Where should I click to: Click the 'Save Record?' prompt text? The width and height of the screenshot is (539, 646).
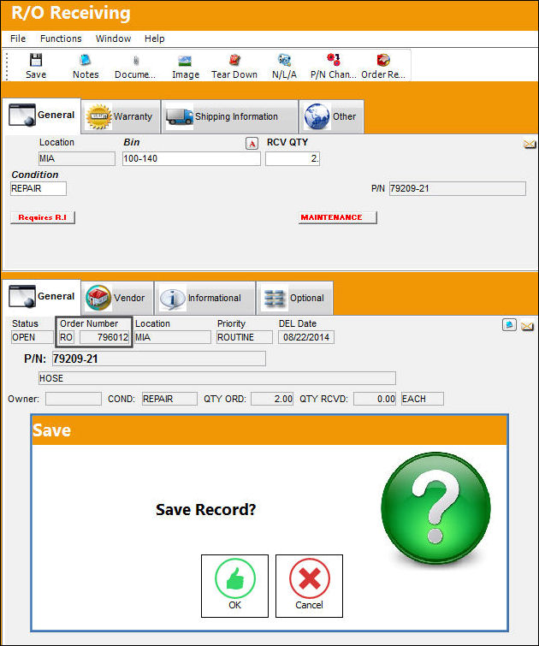[x=205, y=510]
